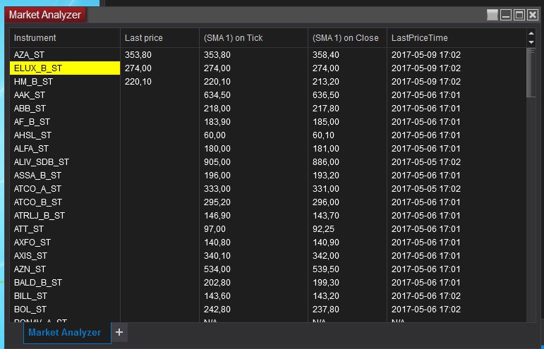This screenshot has width=544, height=349.
Task: Minimize the Market Analyzer window
Action: pyautogui.click(x=506, y=15)
